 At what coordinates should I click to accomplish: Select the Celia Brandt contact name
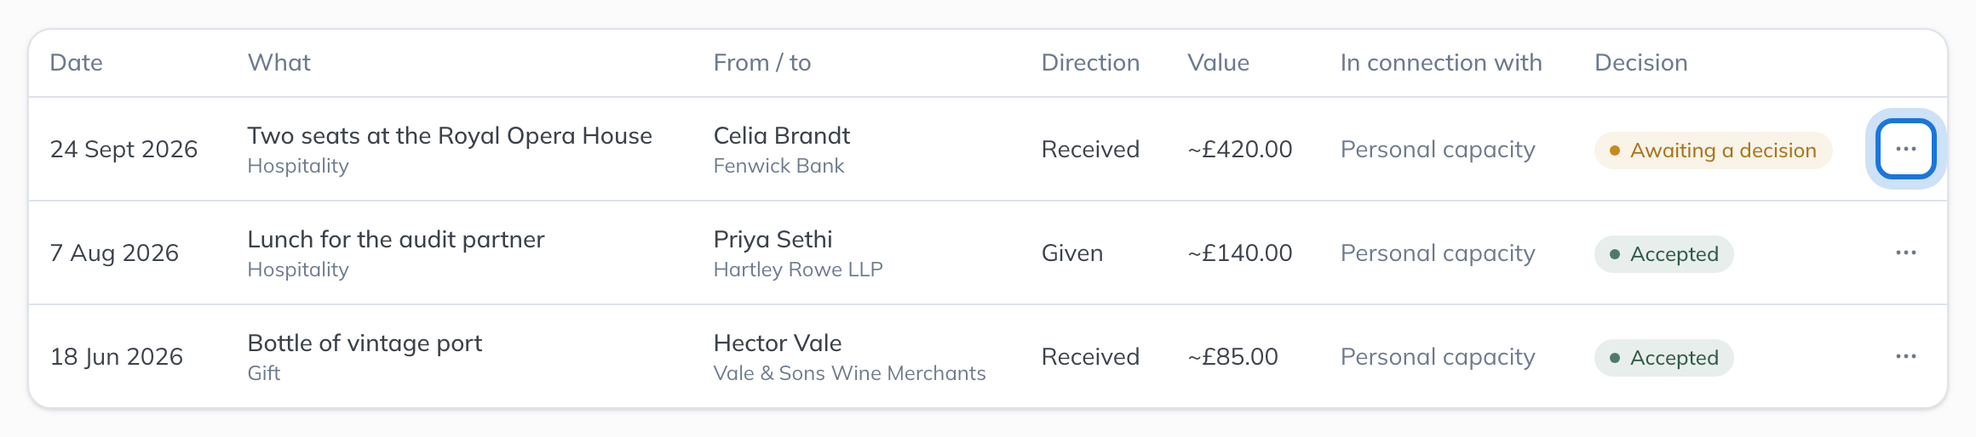pos(782,136)
